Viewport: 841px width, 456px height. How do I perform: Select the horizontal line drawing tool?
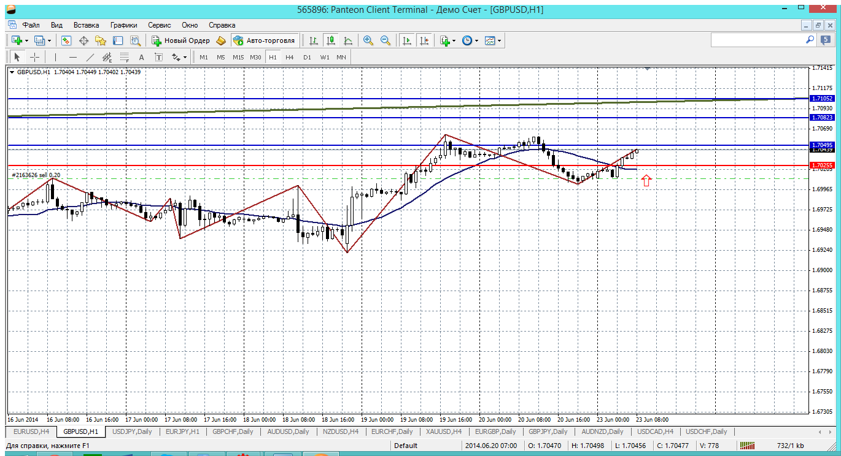73,57
